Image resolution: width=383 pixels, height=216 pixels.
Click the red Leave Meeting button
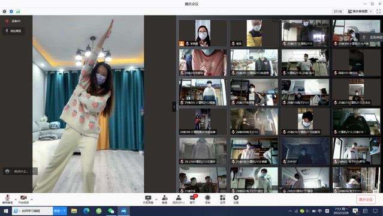(x=366, y=200)
